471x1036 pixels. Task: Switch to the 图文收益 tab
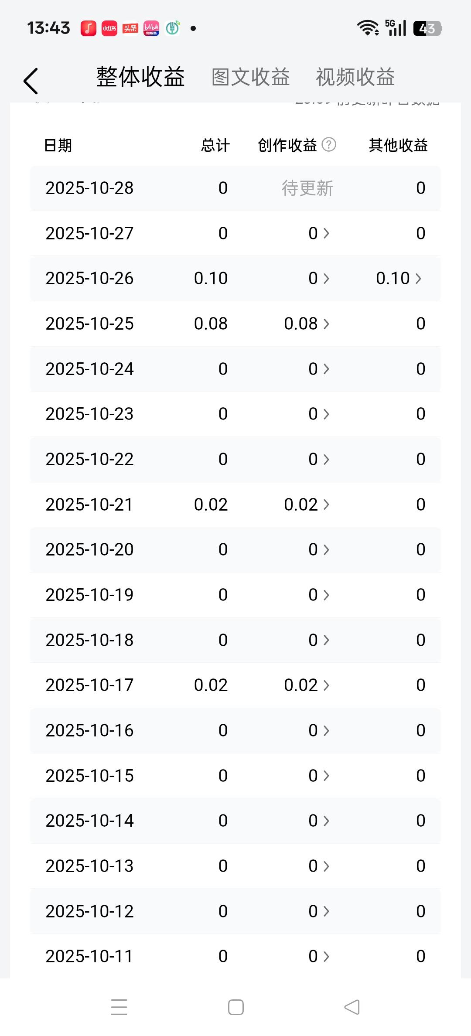250,78
